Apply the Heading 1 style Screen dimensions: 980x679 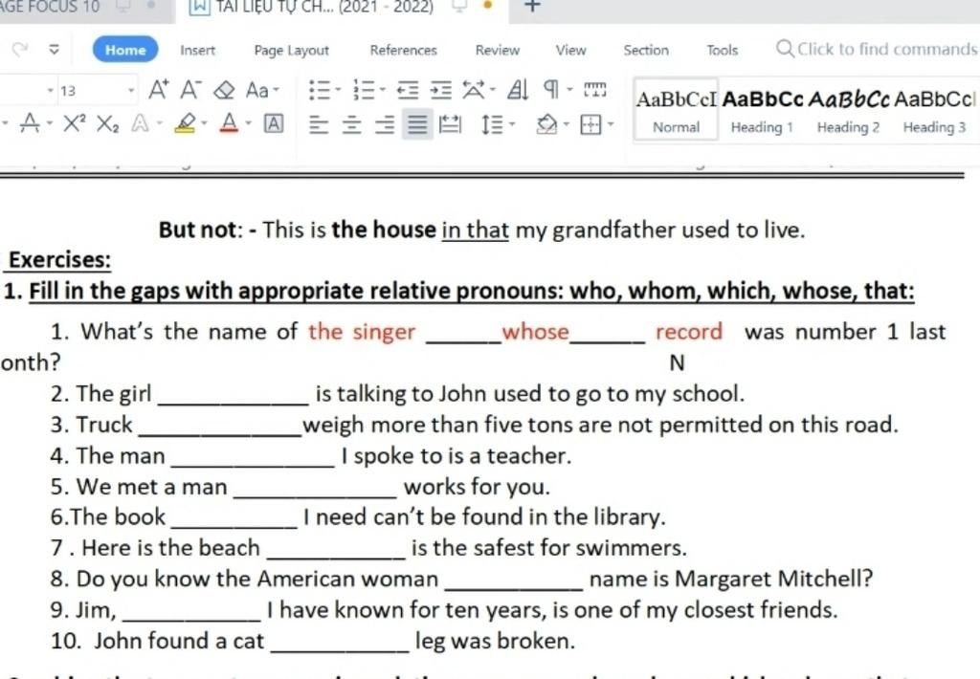coord(762,111)
